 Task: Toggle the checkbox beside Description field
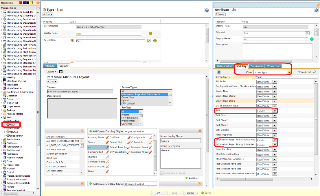pos(149,41)
